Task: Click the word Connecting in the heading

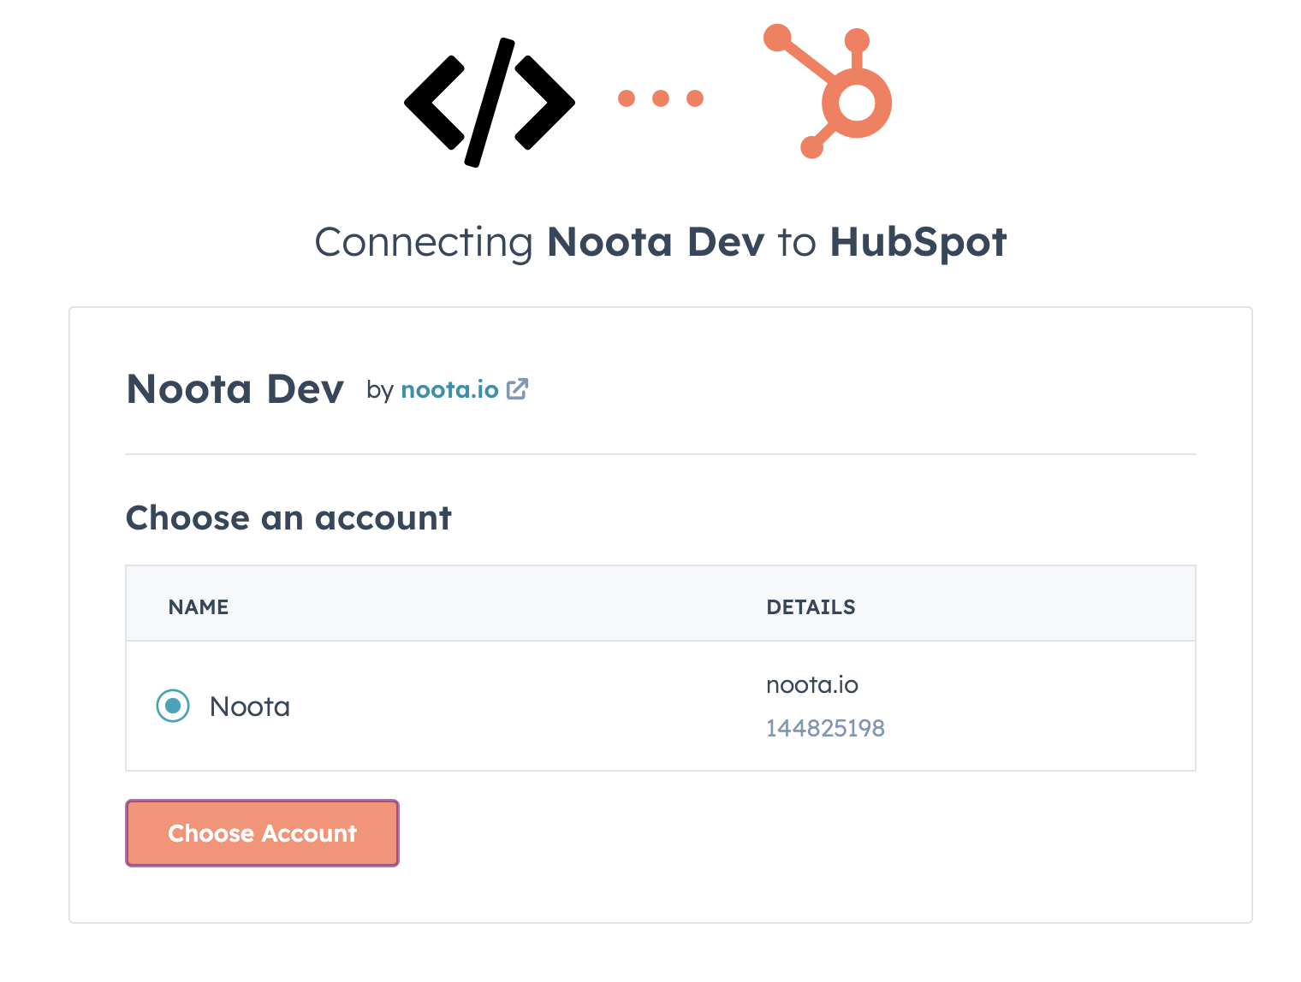Action: click(424, 242)
